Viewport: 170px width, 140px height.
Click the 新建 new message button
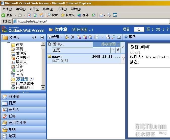(54, 37)
